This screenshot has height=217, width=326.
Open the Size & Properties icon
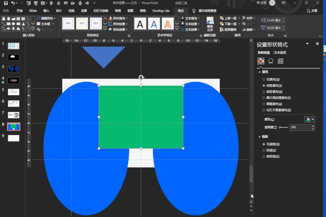281,61
